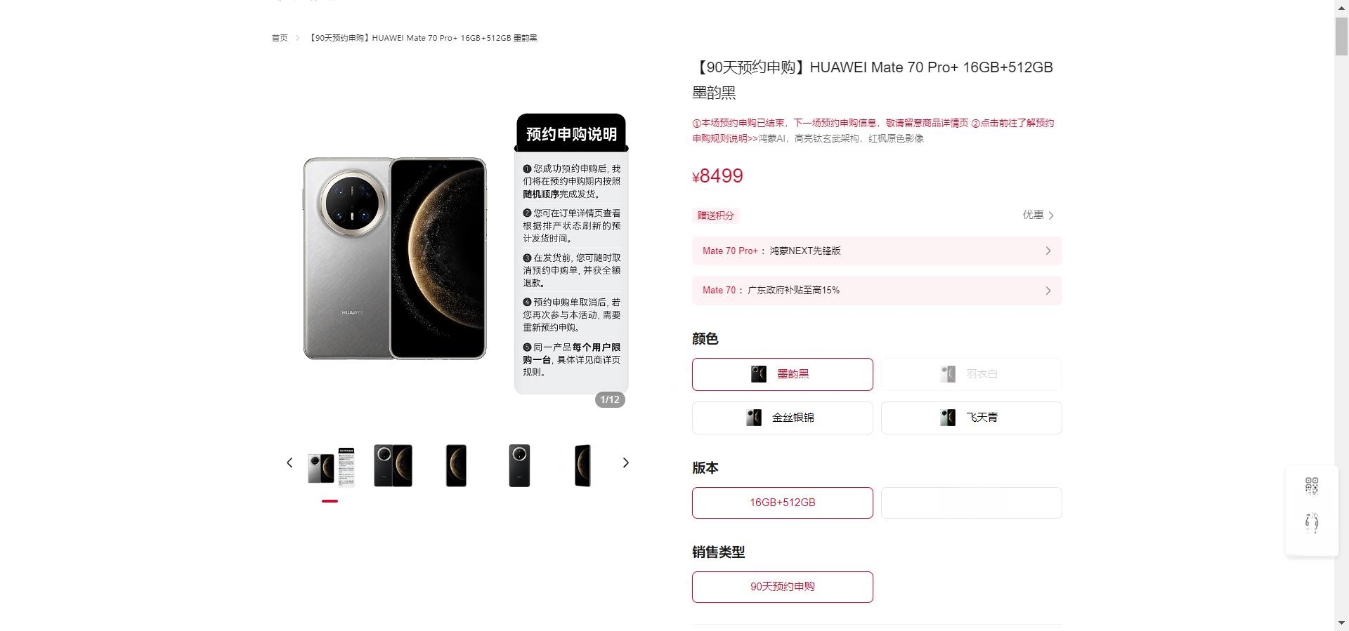Select the 16GB+512GB version

(782, 503)
